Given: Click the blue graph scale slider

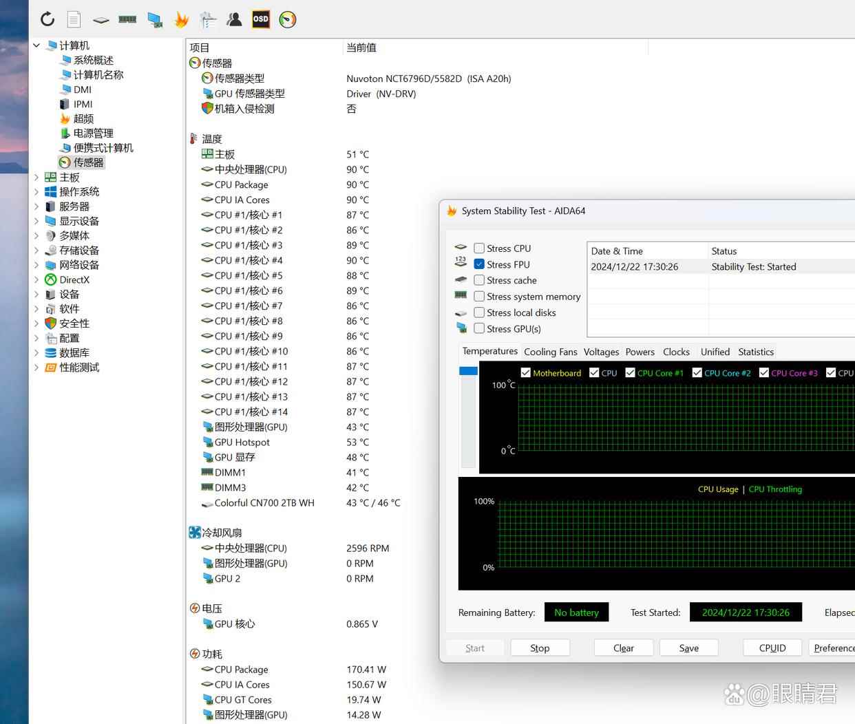Looking at the screenshot, I should (x=468, y=371).
